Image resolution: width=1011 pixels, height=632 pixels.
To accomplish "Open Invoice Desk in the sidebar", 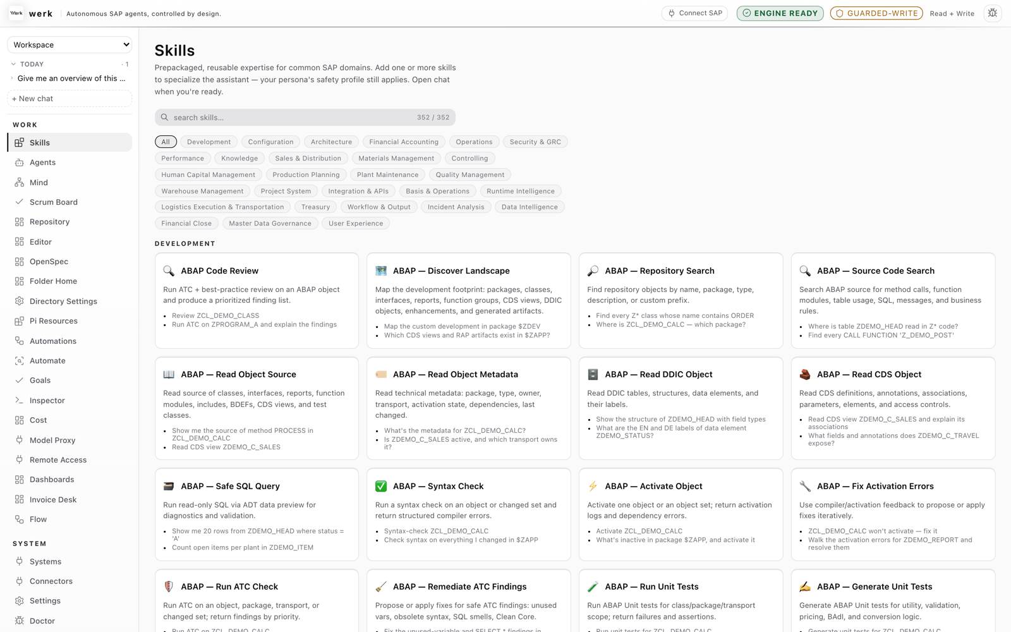I will click(70, 500).
